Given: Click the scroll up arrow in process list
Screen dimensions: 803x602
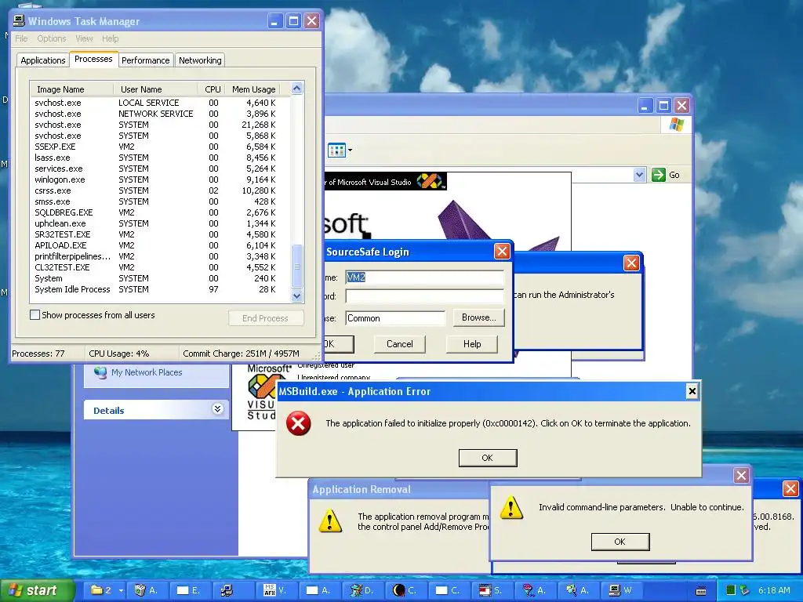Looking at the screenshot, I should (296, 89).
